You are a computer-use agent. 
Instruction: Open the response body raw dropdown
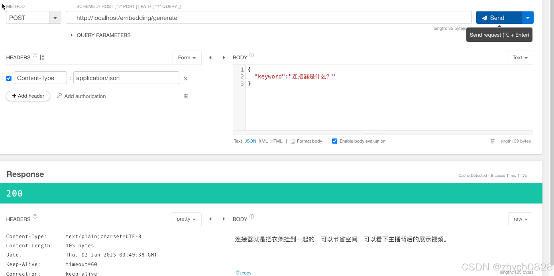521,219
